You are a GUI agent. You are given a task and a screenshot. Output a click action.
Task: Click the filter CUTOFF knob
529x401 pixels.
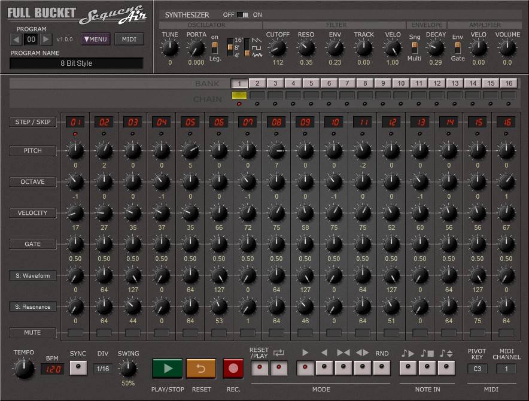pos(278,48)
